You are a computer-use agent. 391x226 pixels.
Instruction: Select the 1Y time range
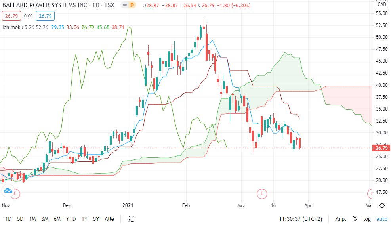(x=84, y=219)
